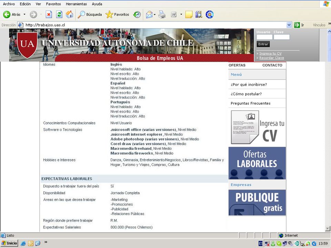Expand the address bar dropdown

(x=289, y=25)
